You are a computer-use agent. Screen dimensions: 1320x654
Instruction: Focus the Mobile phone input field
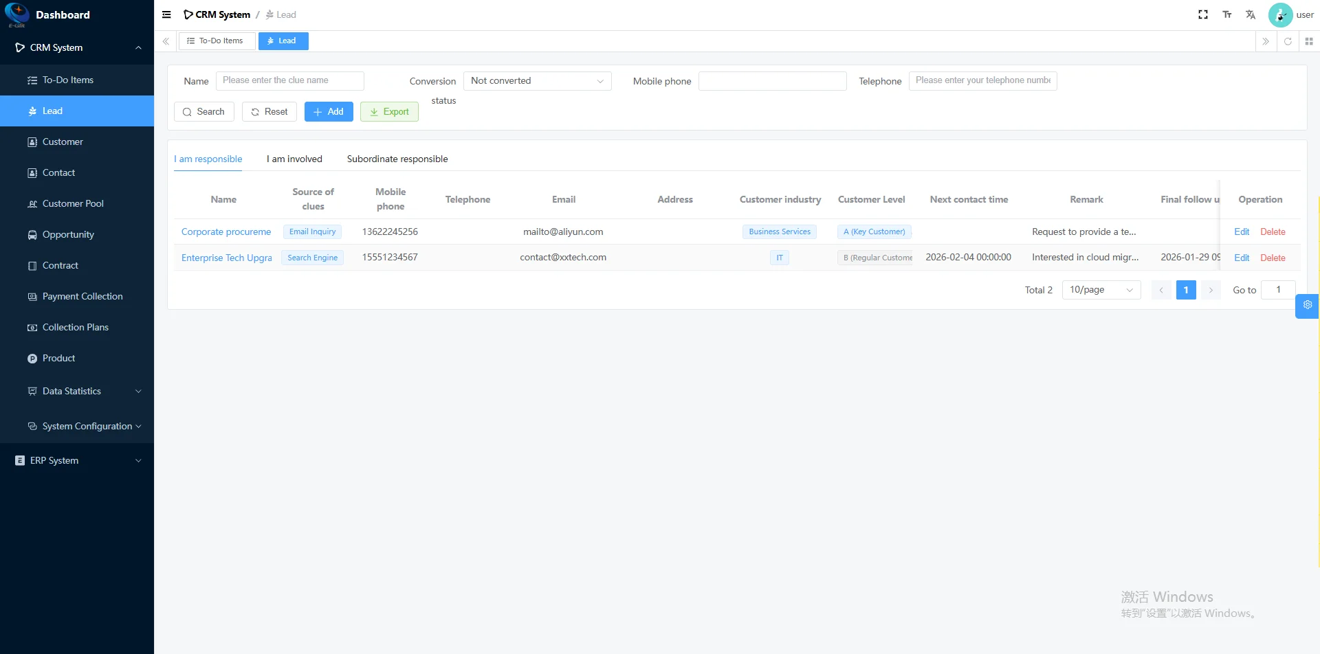(x=773, y=80)
